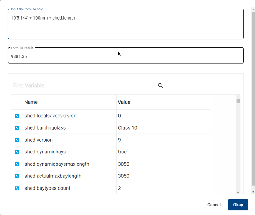The width and height of the screenshot is (255, 215).
Task: Insert shed.actualmaxbaylength variable using its arrow icon
Action: tap(17, 176)
